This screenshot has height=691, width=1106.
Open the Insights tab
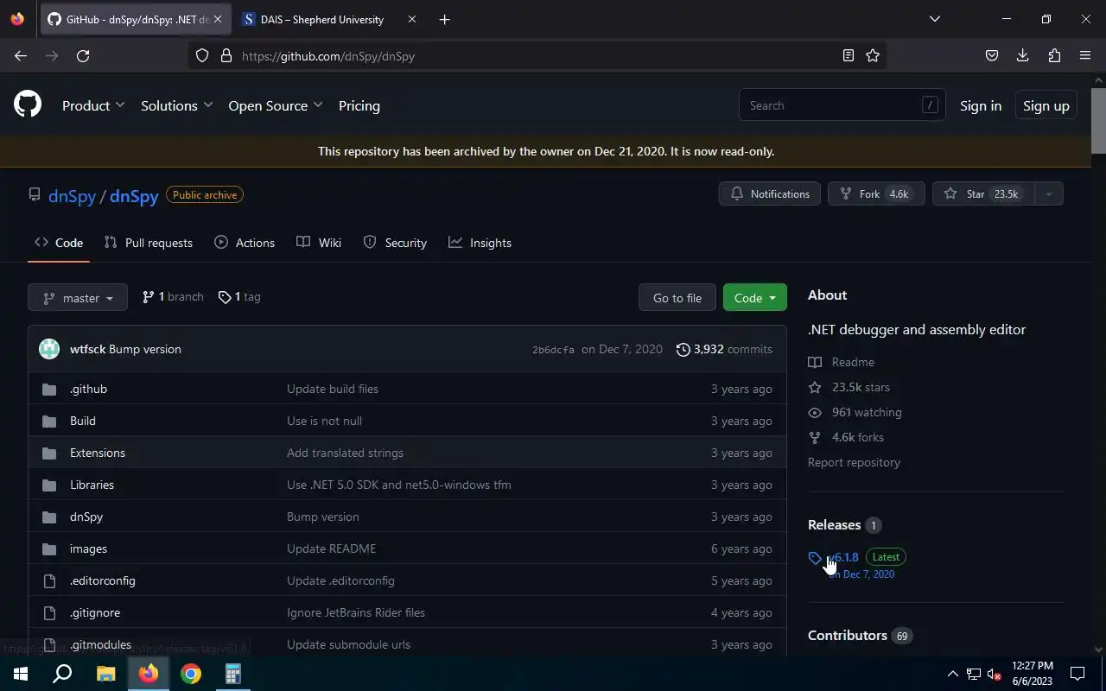pos(480,243)
